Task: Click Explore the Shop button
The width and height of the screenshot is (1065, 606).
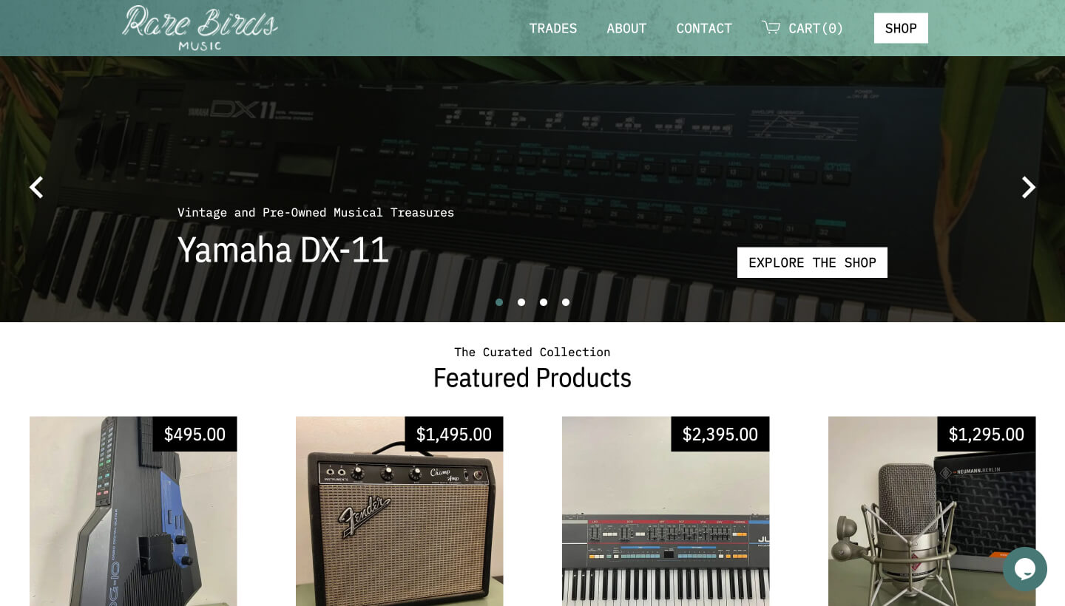Action: coord(812,262)
